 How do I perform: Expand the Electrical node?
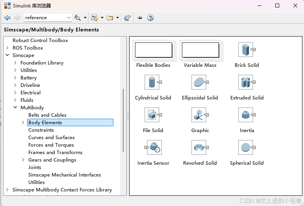pyautogui.click(x=15, y=92)
